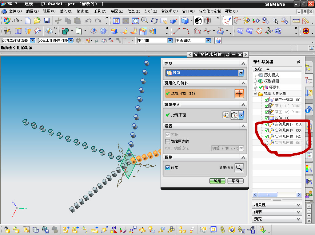Viewport: 315px width, 235px height.
Task: Click the select object crosshair button
Action: [239, 94]
